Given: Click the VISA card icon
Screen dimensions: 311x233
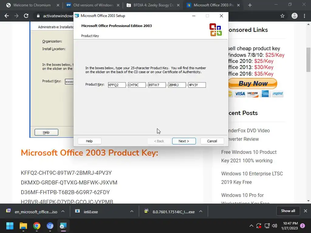Looking at the screenshot, I should (x=240, y=94).
